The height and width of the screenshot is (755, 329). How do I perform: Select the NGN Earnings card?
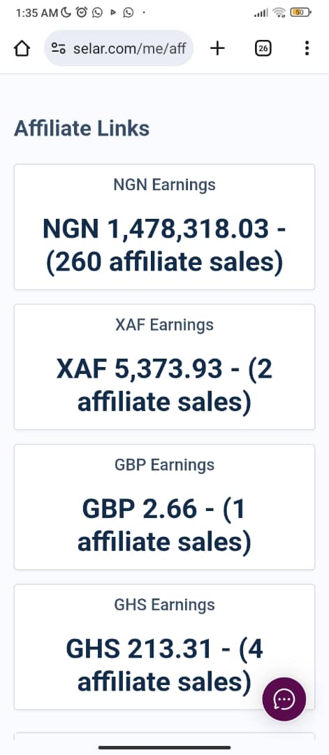(x=165, y=226)
